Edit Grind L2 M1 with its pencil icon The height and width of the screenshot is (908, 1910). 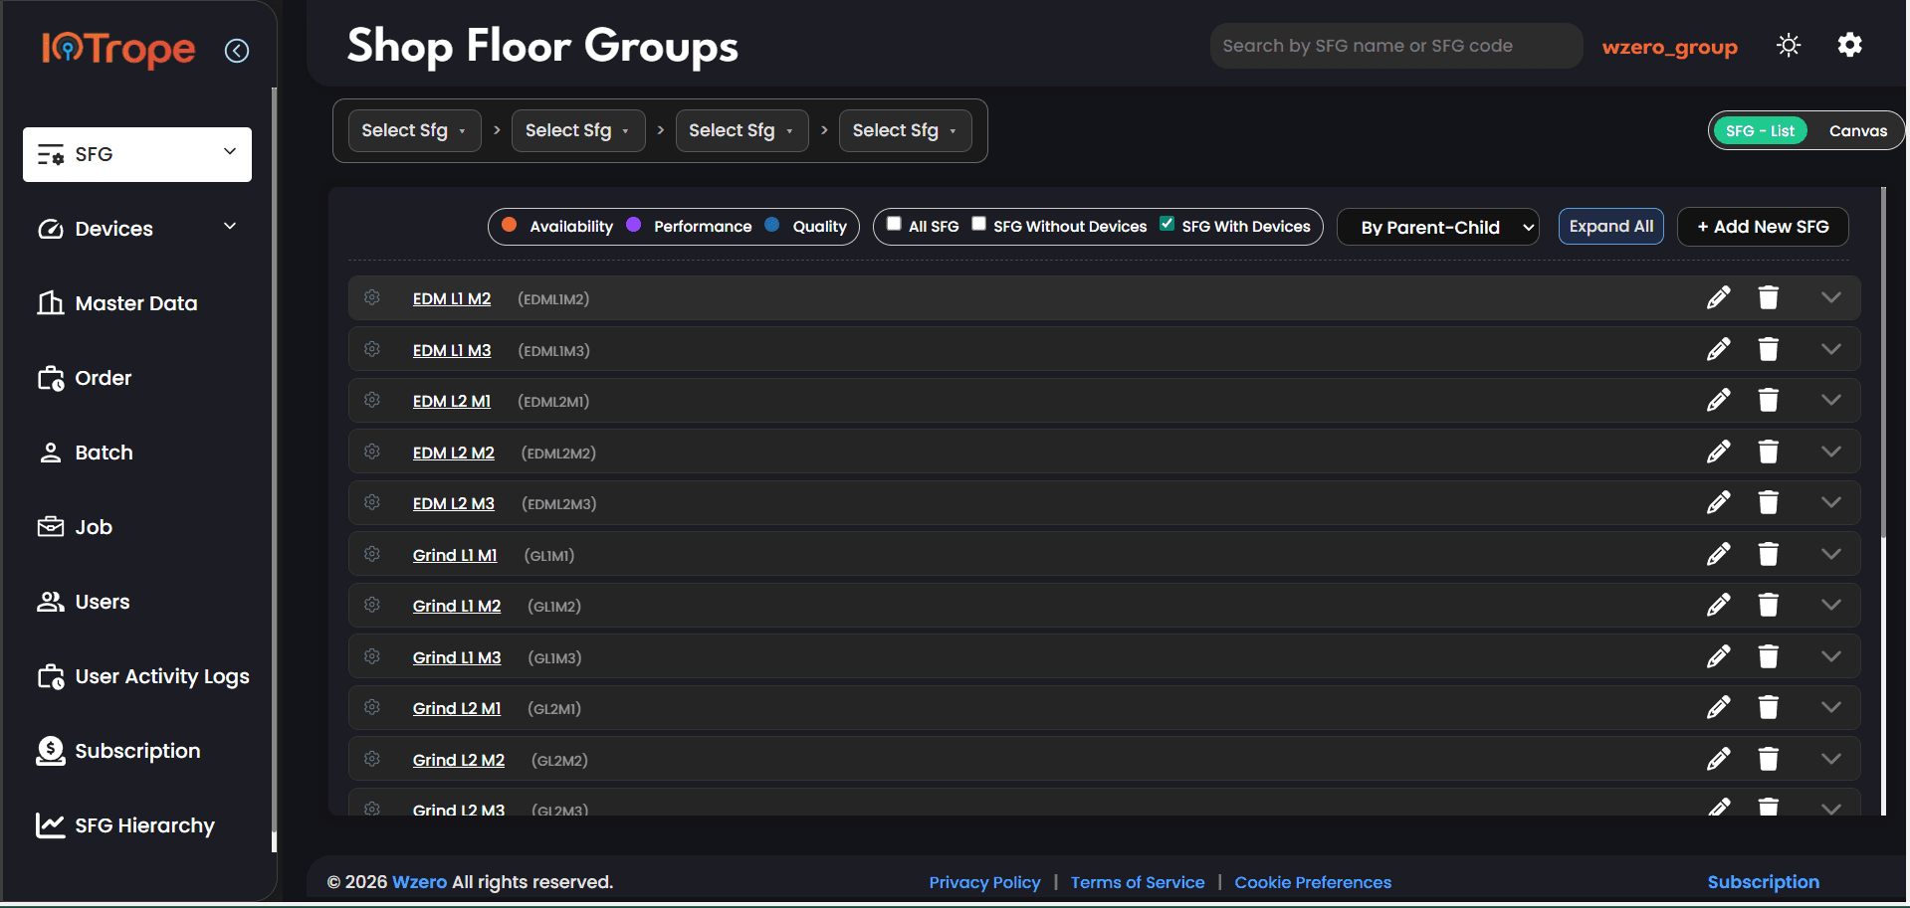click(x=1718, y=707)
